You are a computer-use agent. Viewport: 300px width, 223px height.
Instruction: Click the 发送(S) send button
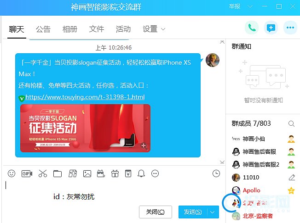[x=193, y=212]
